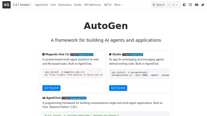Click the Search field
Viewport: 207px width, 116px height.
point(166,5)
